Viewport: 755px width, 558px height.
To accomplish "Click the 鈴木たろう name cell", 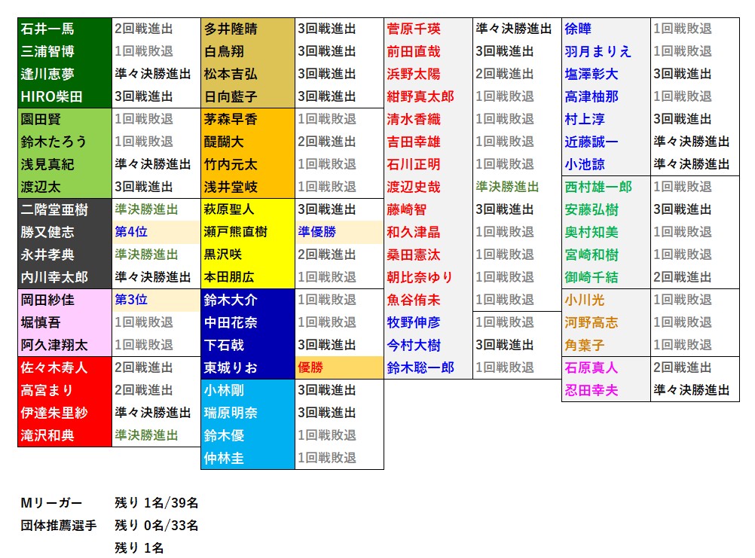I will [65, 142].
